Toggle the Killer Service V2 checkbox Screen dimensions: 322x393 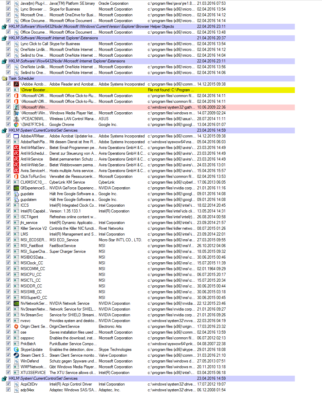click(x=8, y=228)
